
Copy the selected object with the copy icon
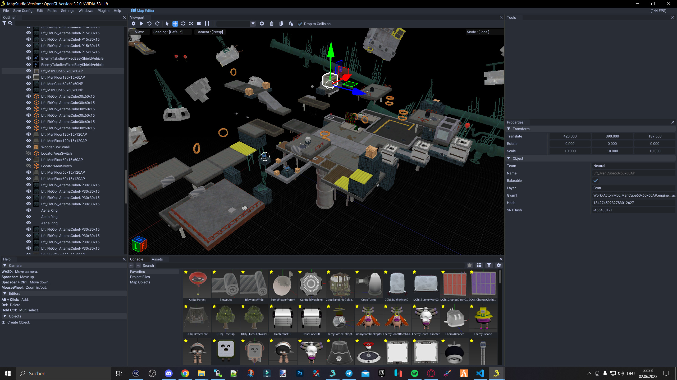tap(281, 23)
